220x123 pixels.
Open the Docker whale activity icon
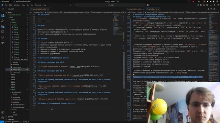pyautogui.click(x=3, y=43)
